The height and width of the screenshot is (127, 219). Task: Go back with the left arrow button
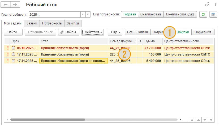pyautogui.click(x=6, y=5)
